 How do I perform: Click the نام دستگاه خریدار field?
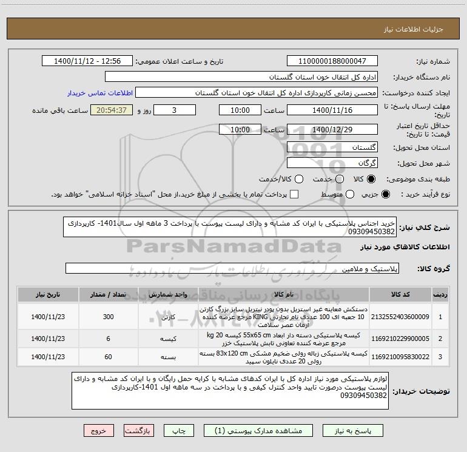[241, 76]
